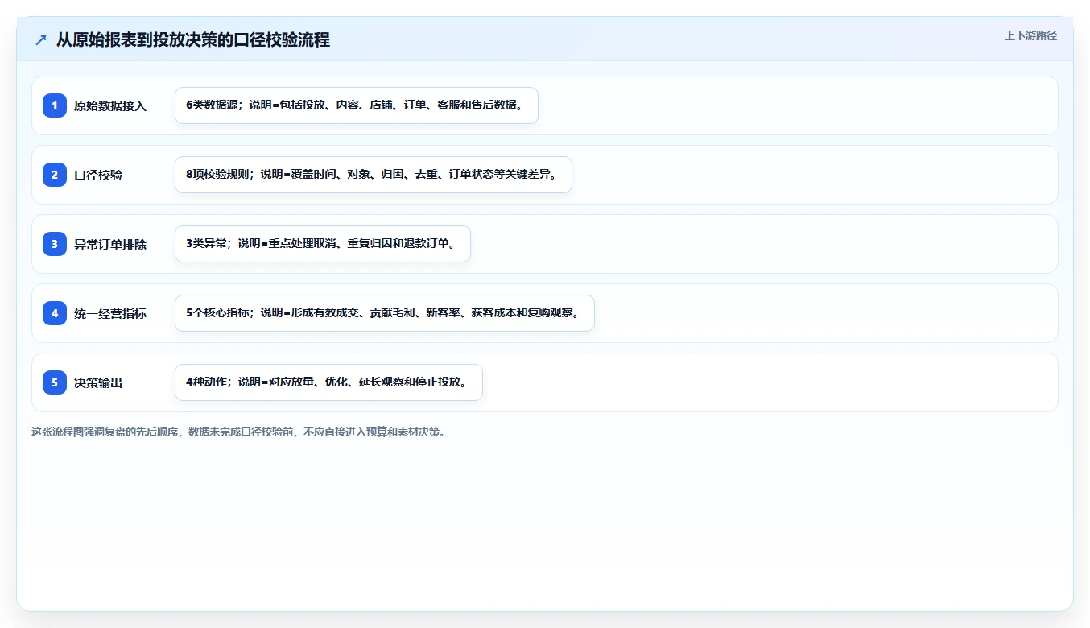The height and width of the screenshot is (628, 1090).
Task: Select the 口径校验 step label
Action: coord(98,175)
